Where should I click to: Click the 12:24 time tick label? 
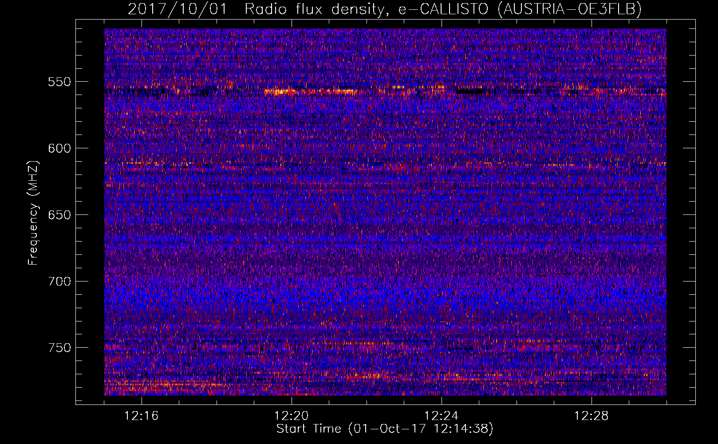tap(442, 416)
